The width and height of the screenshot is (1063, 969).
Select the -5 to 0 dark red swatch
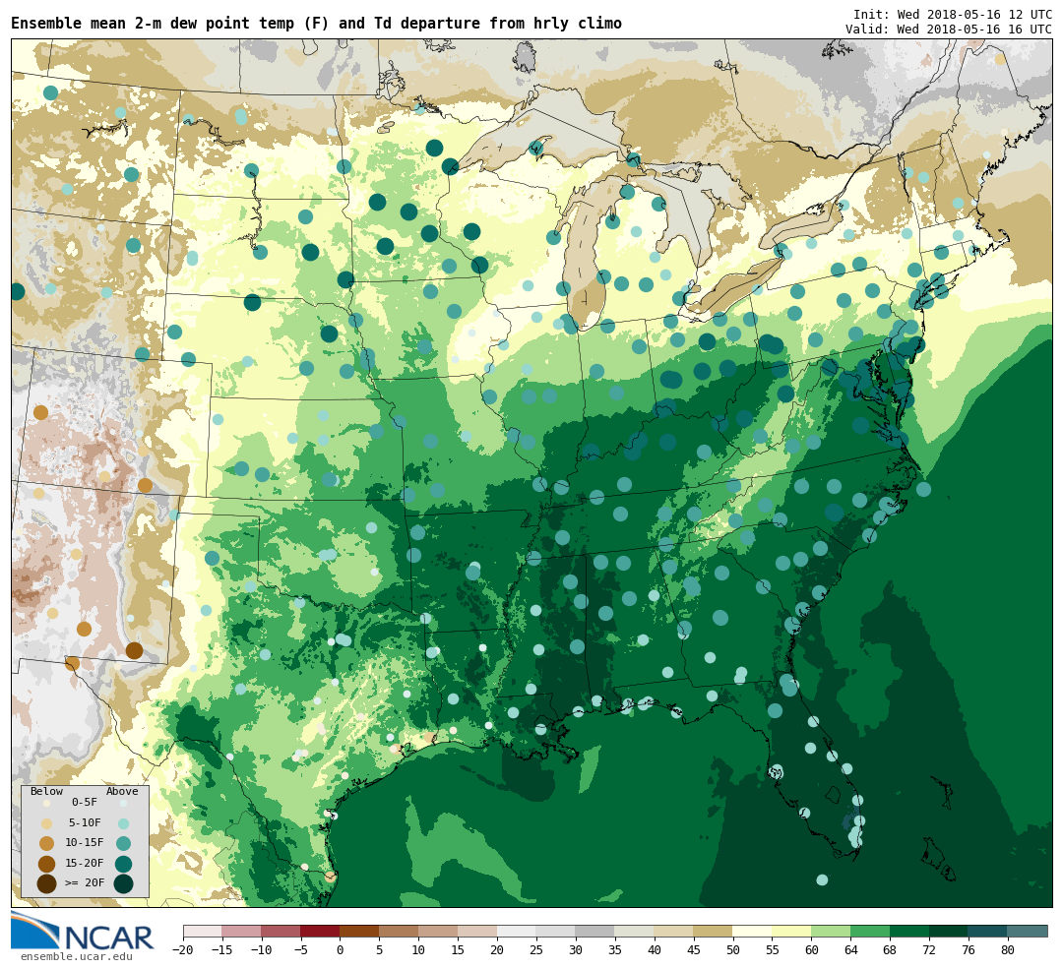[321, 931]
